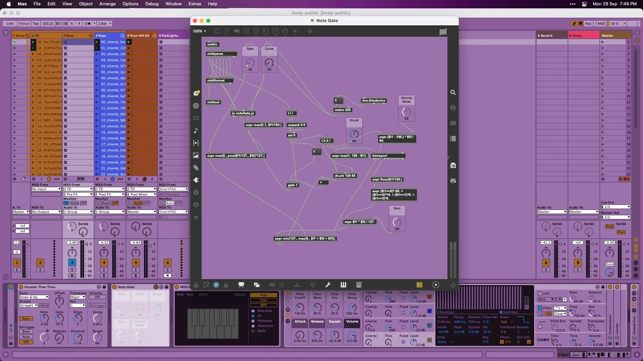Open the wrench inspector in bottom toolbar
This screenshot has width=643, height=361.
pyautogui.click(x=328, y=285)
